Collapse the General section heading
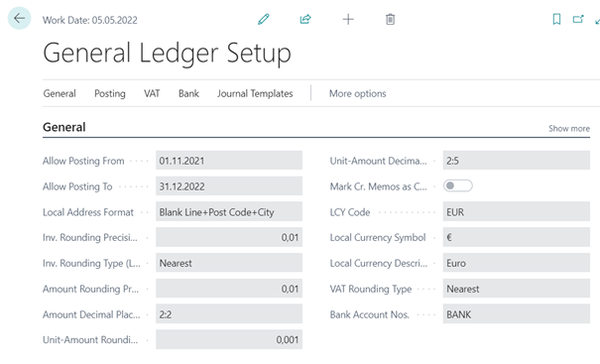The width and height of the screenshot is (600, 364). 64,127
